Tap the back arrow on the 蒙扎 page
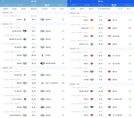The width and height of the screenshot is (134, 118). (x=70, y=1)
